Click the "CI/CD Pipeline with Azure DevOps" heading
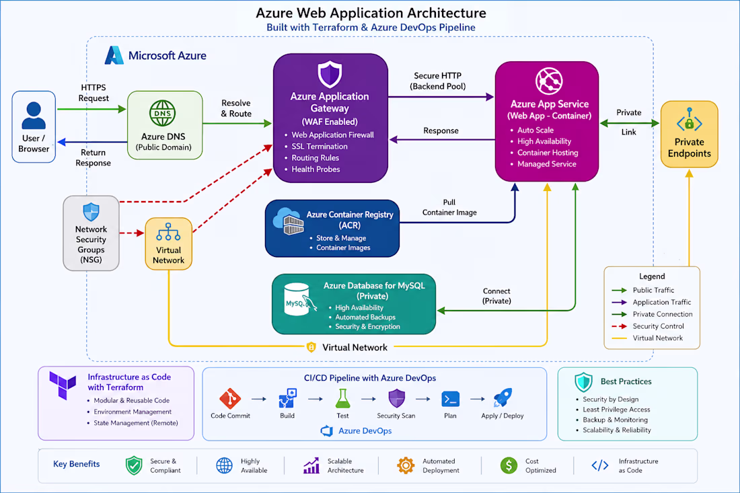 [370, 378]
